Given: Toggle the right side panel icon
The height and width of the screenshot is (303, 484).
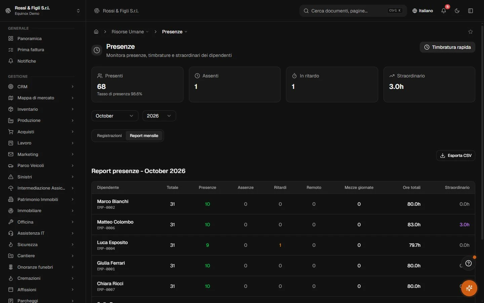Looking at the screenshot, I should tap(471, 11).
